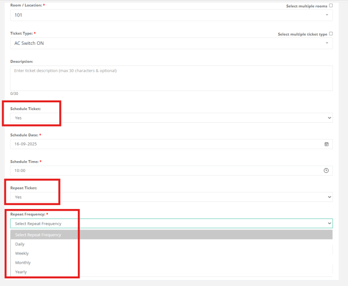Click the 'Select Repeat Frequency' placeholder option
Image resolution: width=348 pixels, height=286 pixels.
coord(38,235)
